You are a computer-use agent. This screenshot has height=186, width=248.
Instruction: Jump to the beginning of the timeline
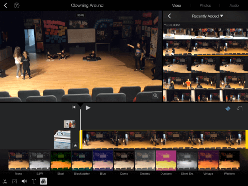pyautogui.click(x=73, y=107)
